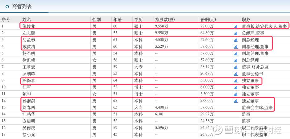The height and width of the screenshot is (139, 290).
Task: Select name 王章宏 in the list
Action: [x=29, y=67]
